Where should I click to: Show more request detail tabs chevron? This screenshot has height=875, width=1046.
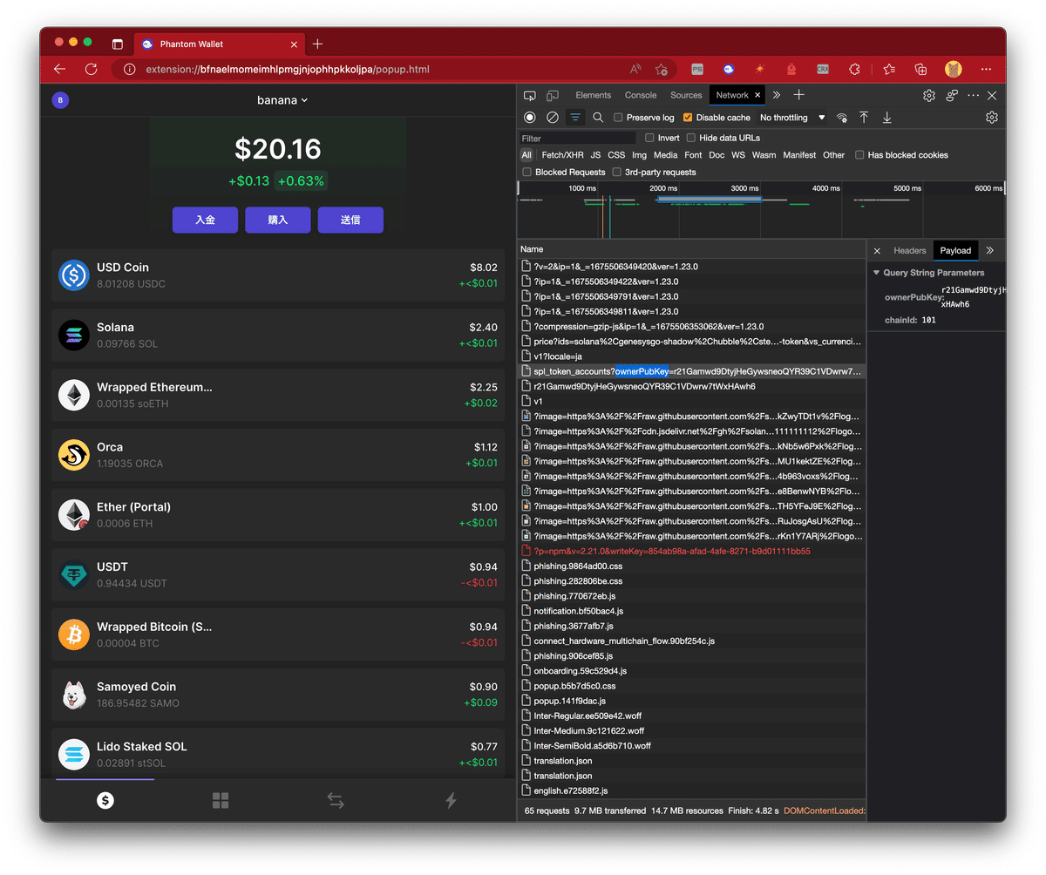[989, 250]
